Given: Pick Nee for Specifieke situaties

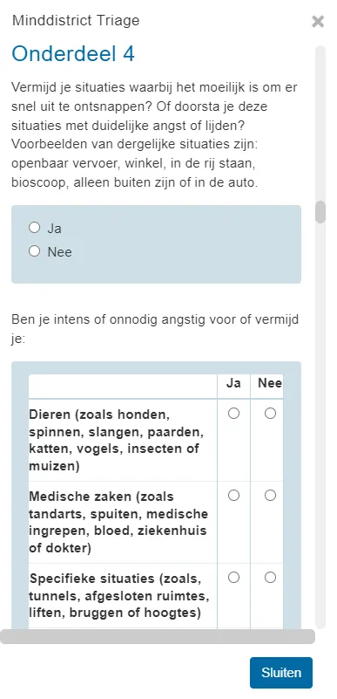Looking at the screenshot, I should point(270,578).
